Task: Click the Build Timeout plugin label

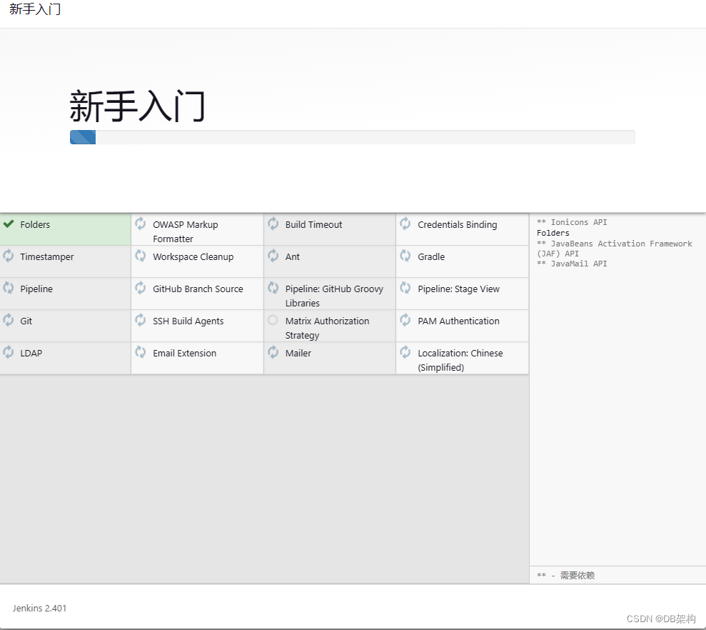Action: [x=314, y=224]
